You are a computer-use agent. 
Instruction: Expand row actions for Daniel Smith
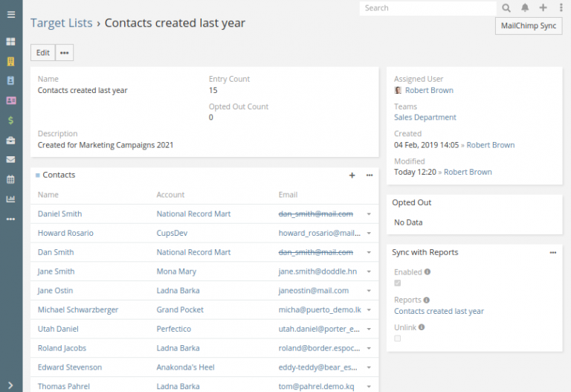tap(369, 214)
